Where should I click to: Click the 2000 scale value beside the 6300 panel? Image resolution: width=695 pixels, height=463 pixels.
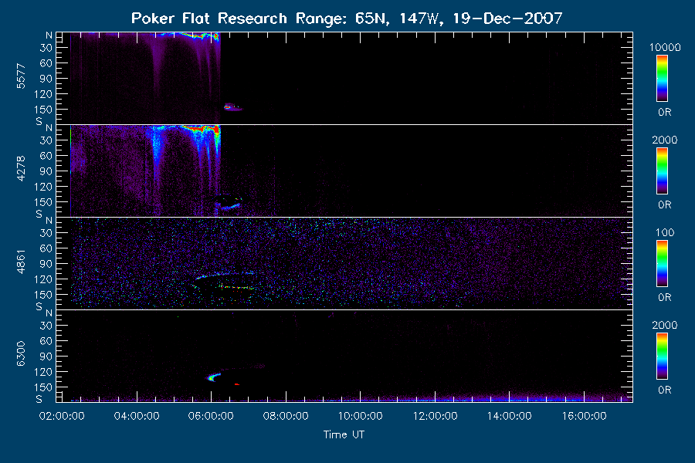click(x=665, y=325)
